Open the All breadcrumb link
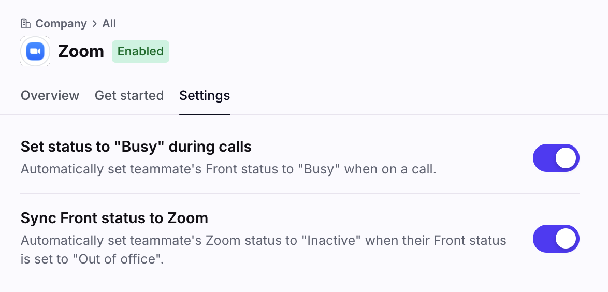Image resolution: width=608 pixels, height=292 pixels. 109,23
